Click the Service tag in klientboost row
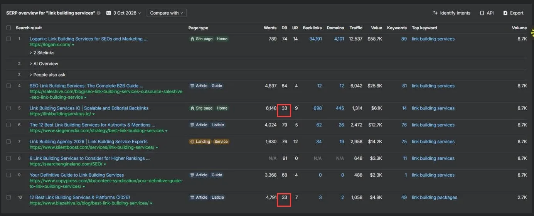Viewport: 534px width, 216px height. click(x=221, y=142)
